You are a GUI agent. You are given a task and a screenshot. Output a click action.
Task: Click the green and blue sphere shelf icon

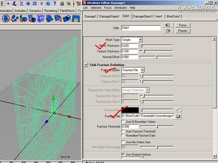(x=23, y=19)
